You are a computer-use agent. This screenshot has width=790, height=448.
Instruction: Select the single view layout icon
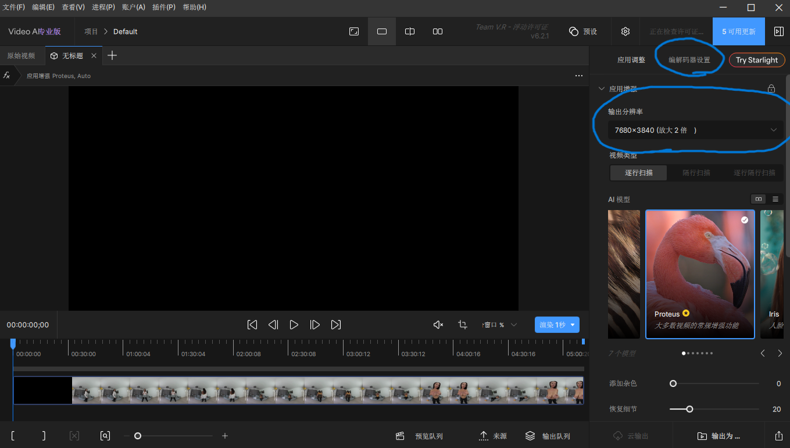(382, 31)
